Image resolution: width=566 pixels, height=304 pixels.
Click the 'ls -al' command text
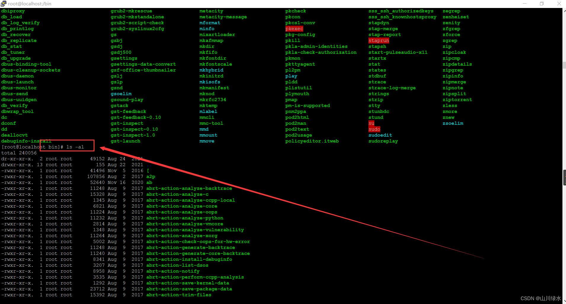(75, 147)
